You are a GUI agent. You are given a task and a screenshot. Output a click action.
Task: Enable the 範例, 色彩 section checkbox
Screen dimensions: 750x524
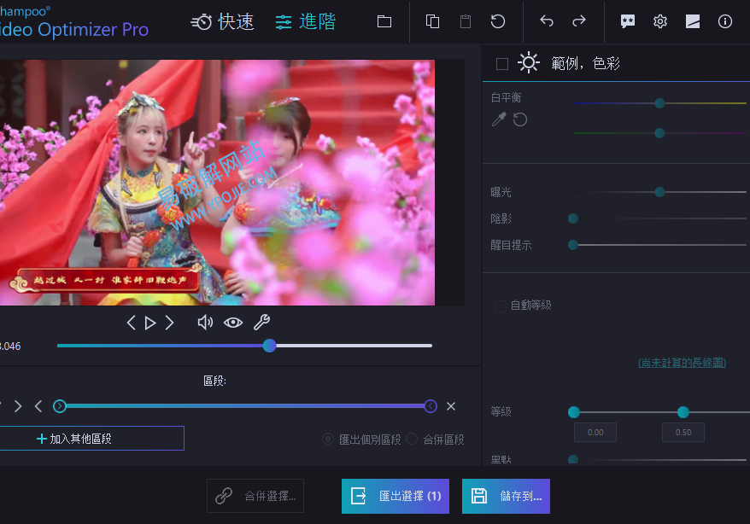[x=502, y=63]
